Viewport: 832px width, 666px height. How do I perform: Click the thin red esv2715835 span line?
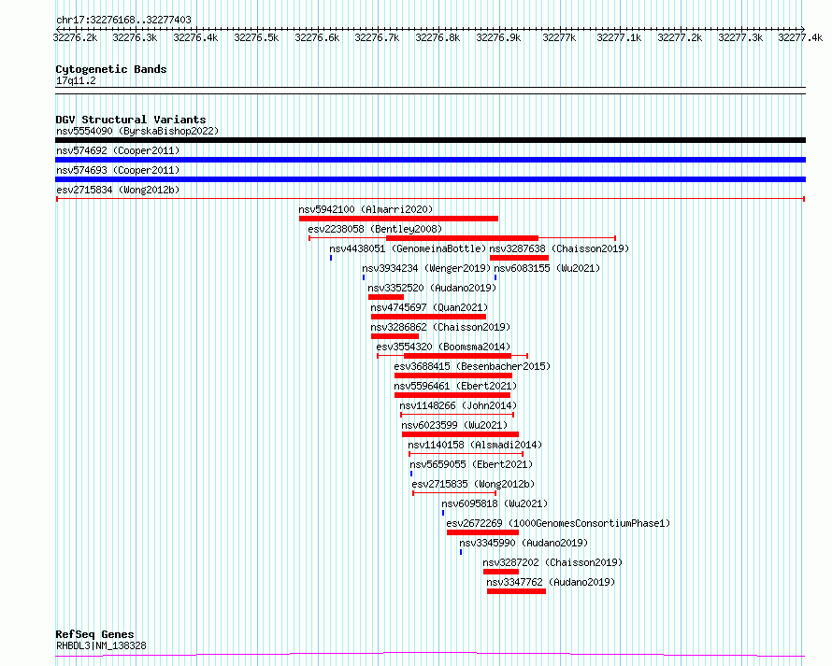[454, 493]
